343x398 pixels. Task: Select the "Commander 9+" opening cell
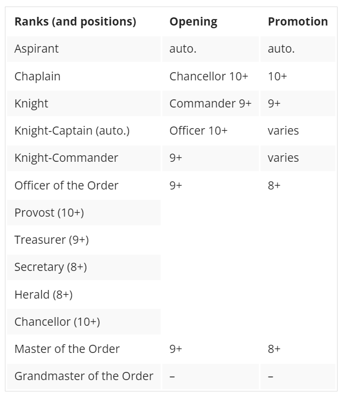tap(210, 104)
